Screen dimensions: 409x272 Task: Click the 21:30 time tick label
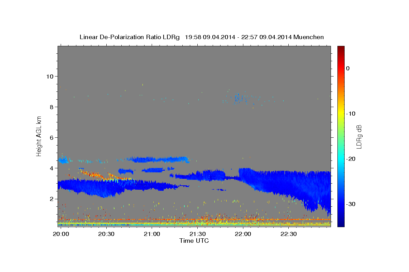click(x=197, y=234)
